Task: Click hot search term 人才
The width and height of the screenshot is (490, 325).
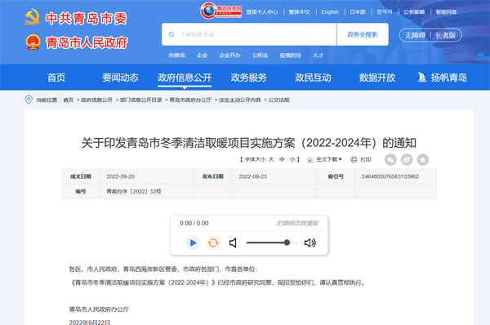Action: [x=318, y=56]
